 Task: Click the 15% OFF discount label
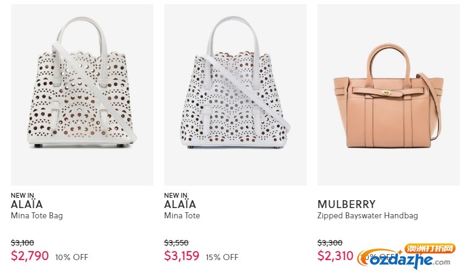click(222, 257)
